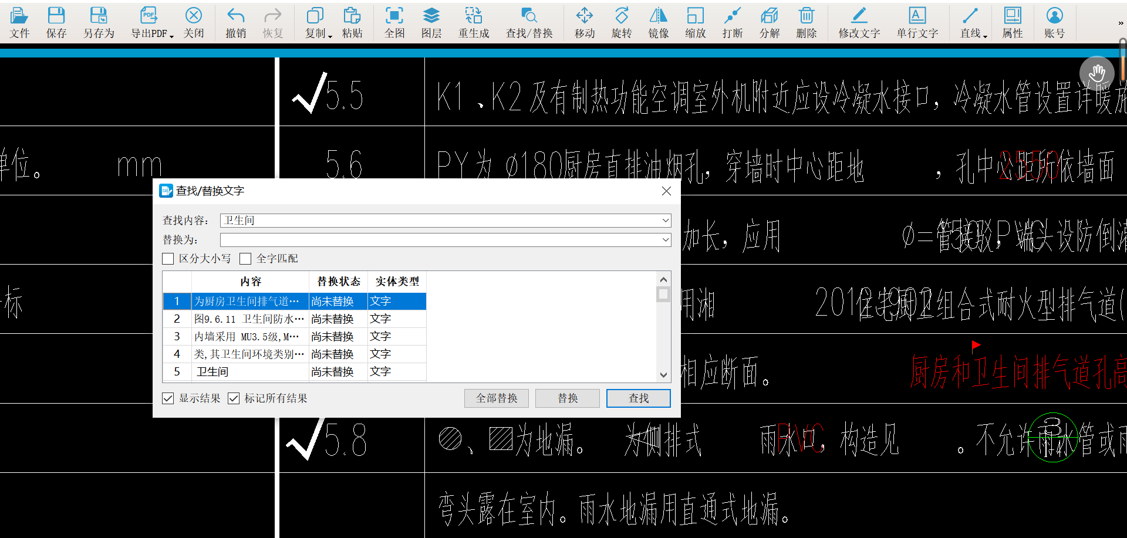Select the 打断 (Break) tool

(733, 23)
